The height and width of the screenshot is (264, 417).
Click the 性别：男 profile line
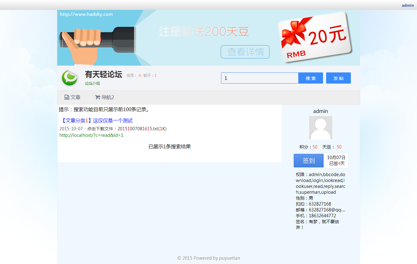click(x=304, y=198)
